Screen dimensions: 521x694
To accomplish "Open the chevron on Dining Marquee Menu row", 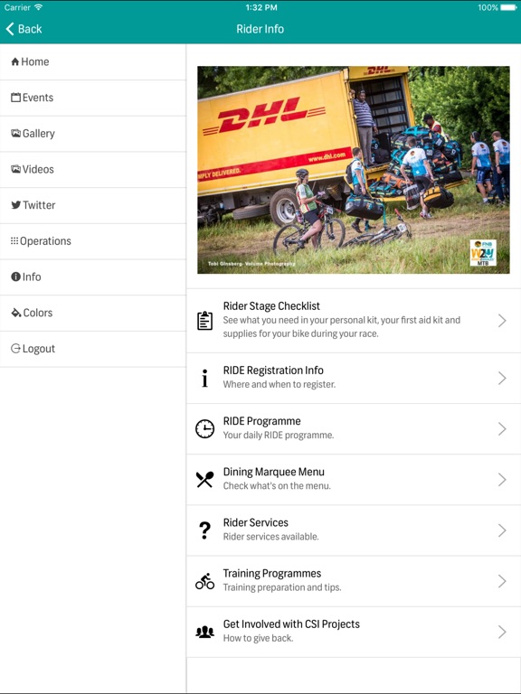I will tap(502, 479).
